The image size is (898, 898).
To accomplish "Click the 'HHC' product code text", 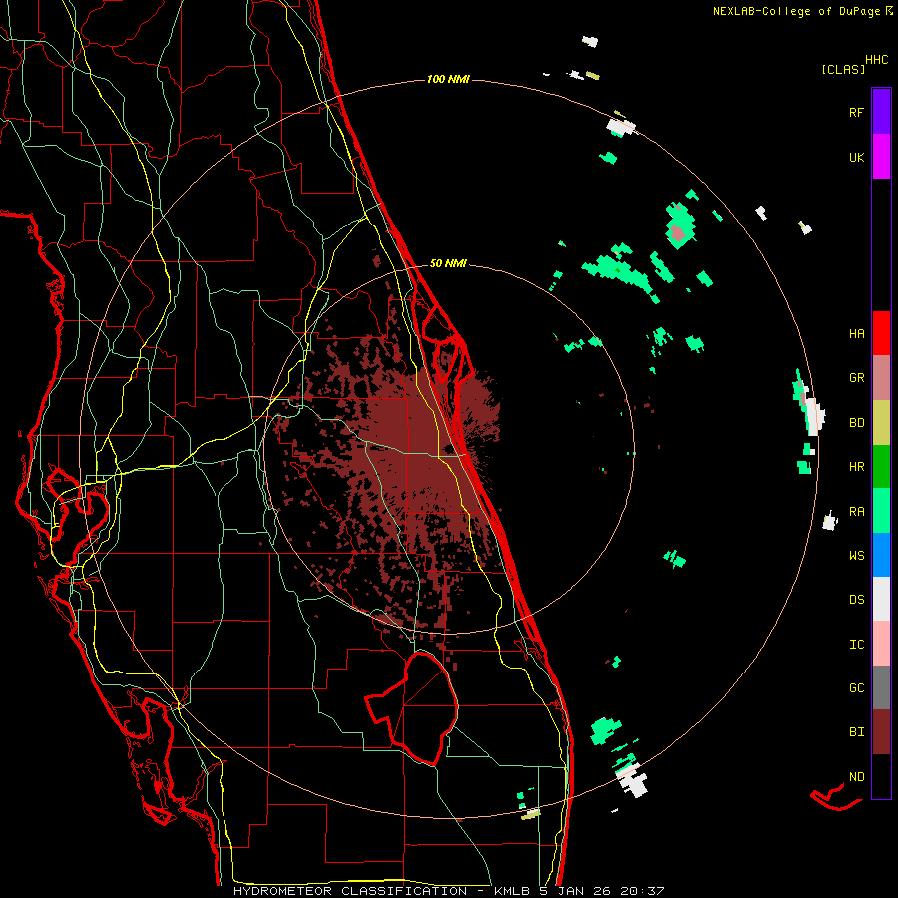I will 877,60.
